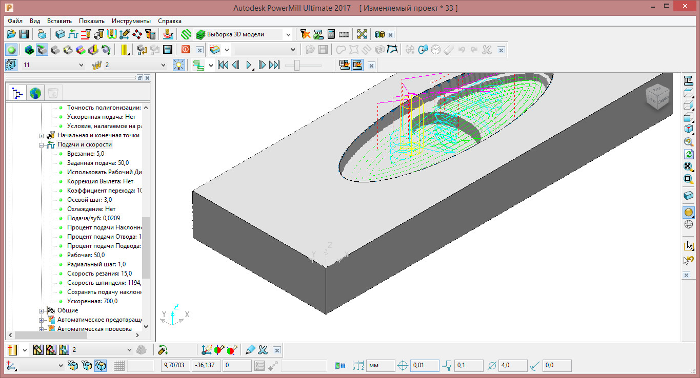Click the simulation speed slider handle
The width and height of the screenshot is (700, 378).
pyautogui.click(x=296, y=65)
